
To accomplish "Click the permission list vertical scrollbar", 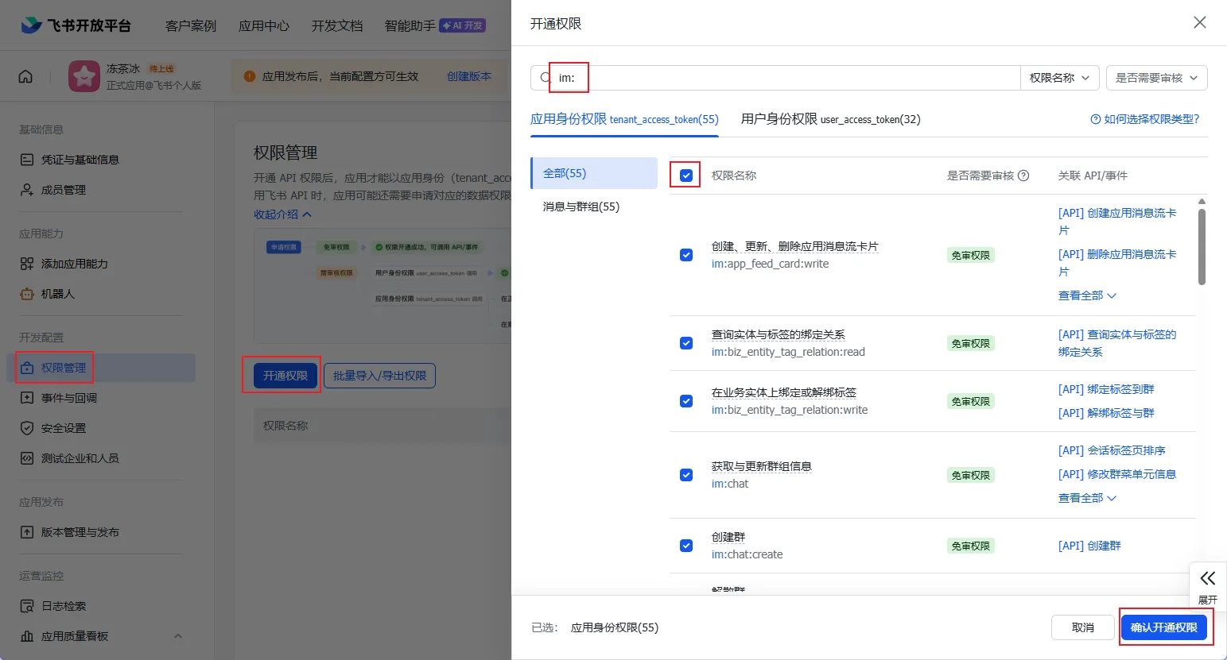I will click(x=1202, y=246).
